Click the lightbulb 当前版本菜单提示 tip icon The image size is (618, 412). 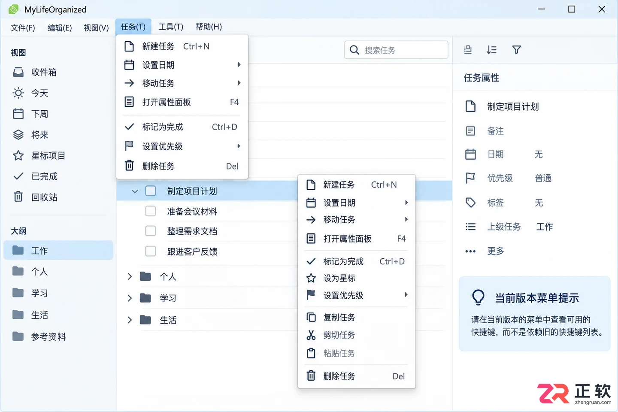click(x=478, y=297)
